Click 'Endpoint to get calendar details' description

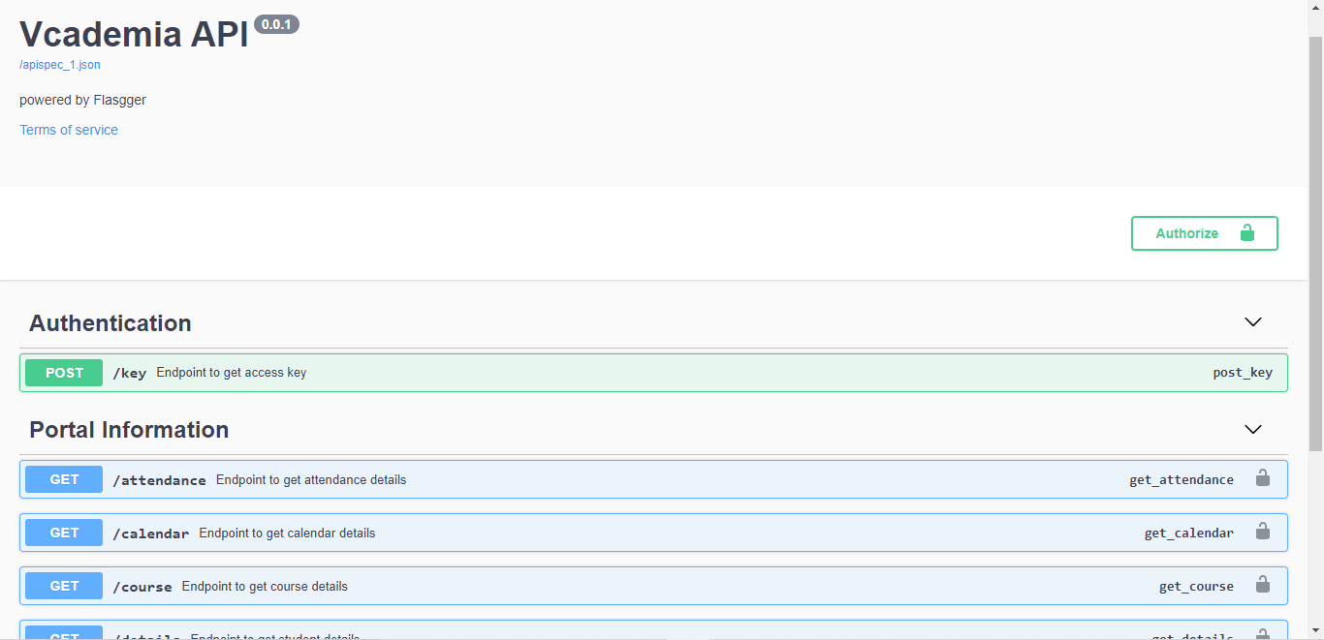pos(287,533)
